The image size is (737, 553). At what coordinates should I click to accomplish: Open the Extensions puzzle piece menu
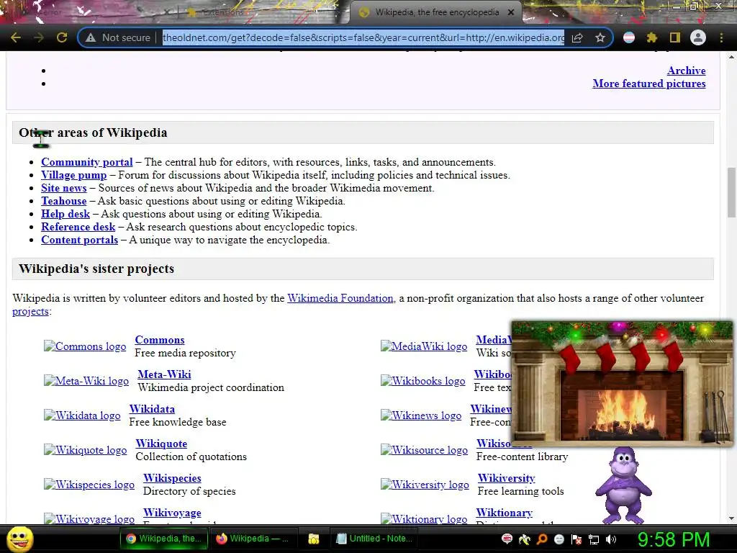pos(651,37)
